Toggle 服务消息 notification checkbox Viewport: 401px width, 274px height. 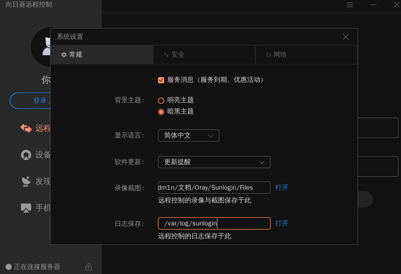161,80
